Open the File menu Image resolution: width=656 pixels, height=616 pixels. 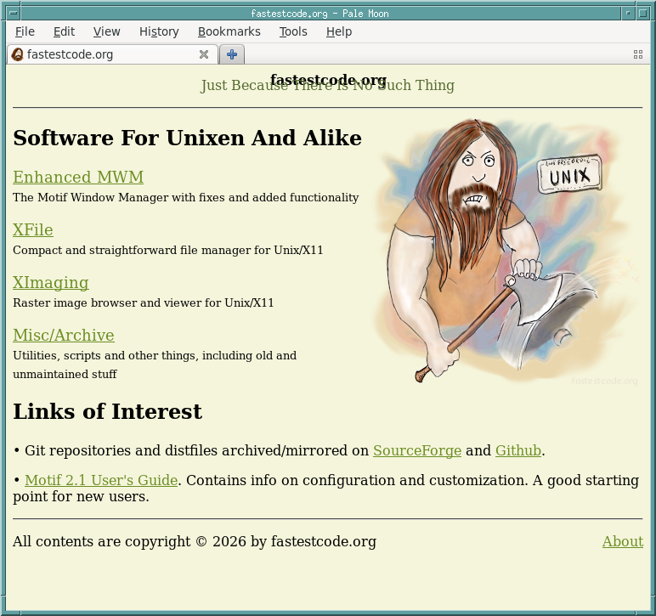pos(25,31)
